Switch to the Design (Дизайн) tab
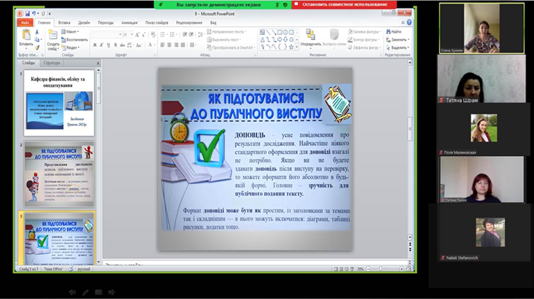Image resolution: width=534 pixels, height=299 pixels. (84, 23)
